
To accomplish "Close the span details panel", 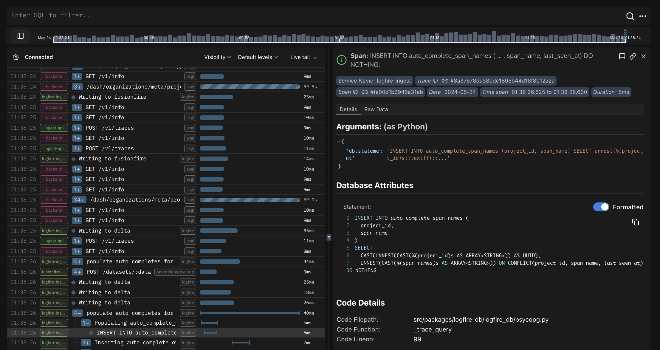I will (644, 56).
